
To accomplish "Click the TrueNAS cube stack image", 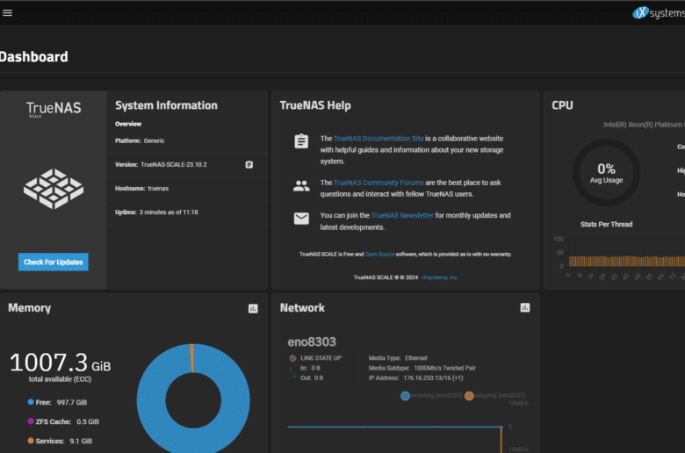I will (x=54, y=189).
